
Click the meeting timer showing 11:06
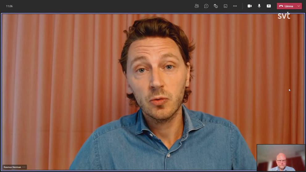(9, 6)
